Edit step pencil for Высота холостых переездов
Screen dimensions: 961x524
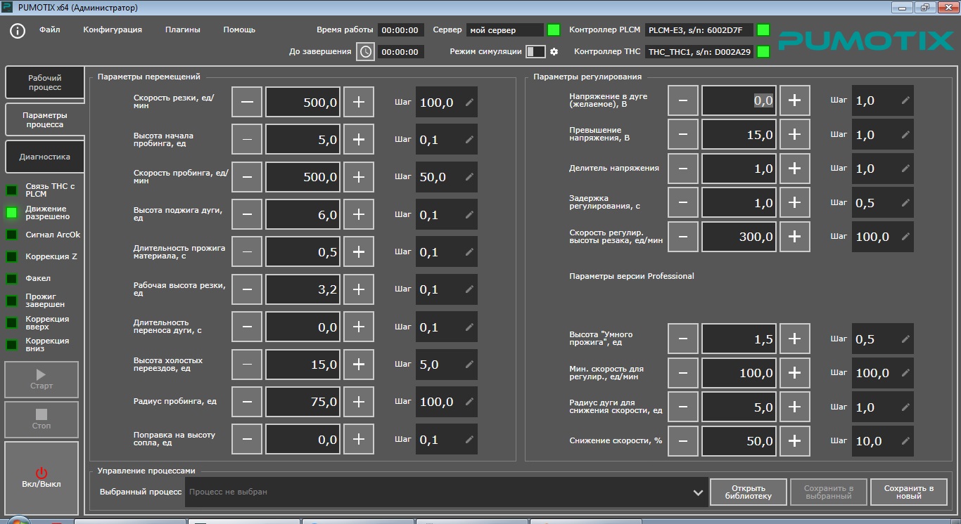click(469, 365)
